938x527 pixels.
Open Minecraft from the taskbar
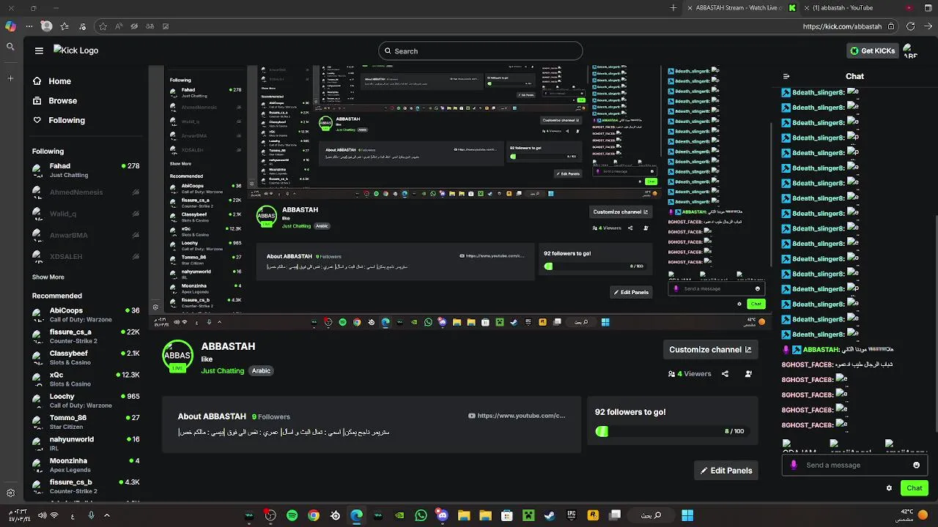point(528,515)
